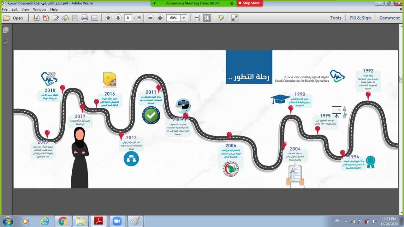Open the Page Thumbnails sidebar panel
Viewport: 404px width, 227px height.
coord(6,30)
